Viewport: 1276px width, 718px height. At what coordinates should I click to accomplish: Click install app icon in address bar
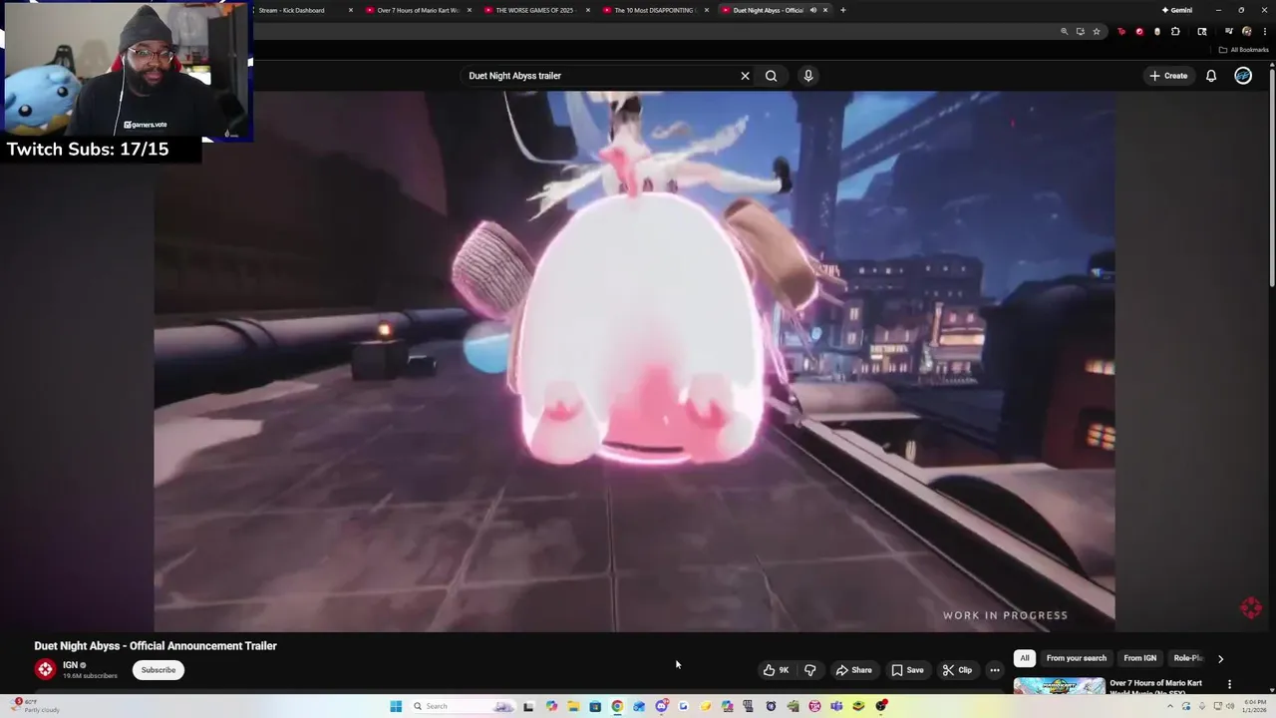click(1080, 31)
